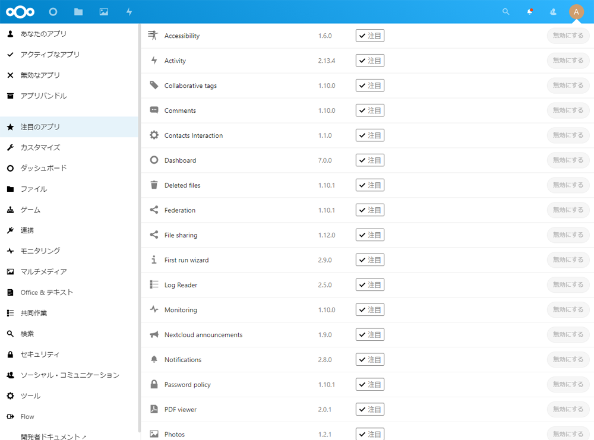Open 連携 category

coord(69,230)
